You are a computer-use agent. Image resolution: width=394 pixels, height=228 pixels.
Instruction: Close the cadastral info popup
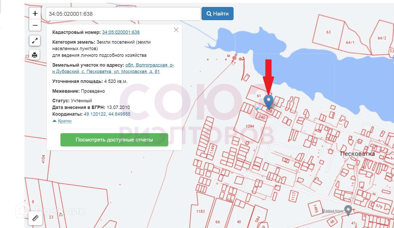point(176,30)
